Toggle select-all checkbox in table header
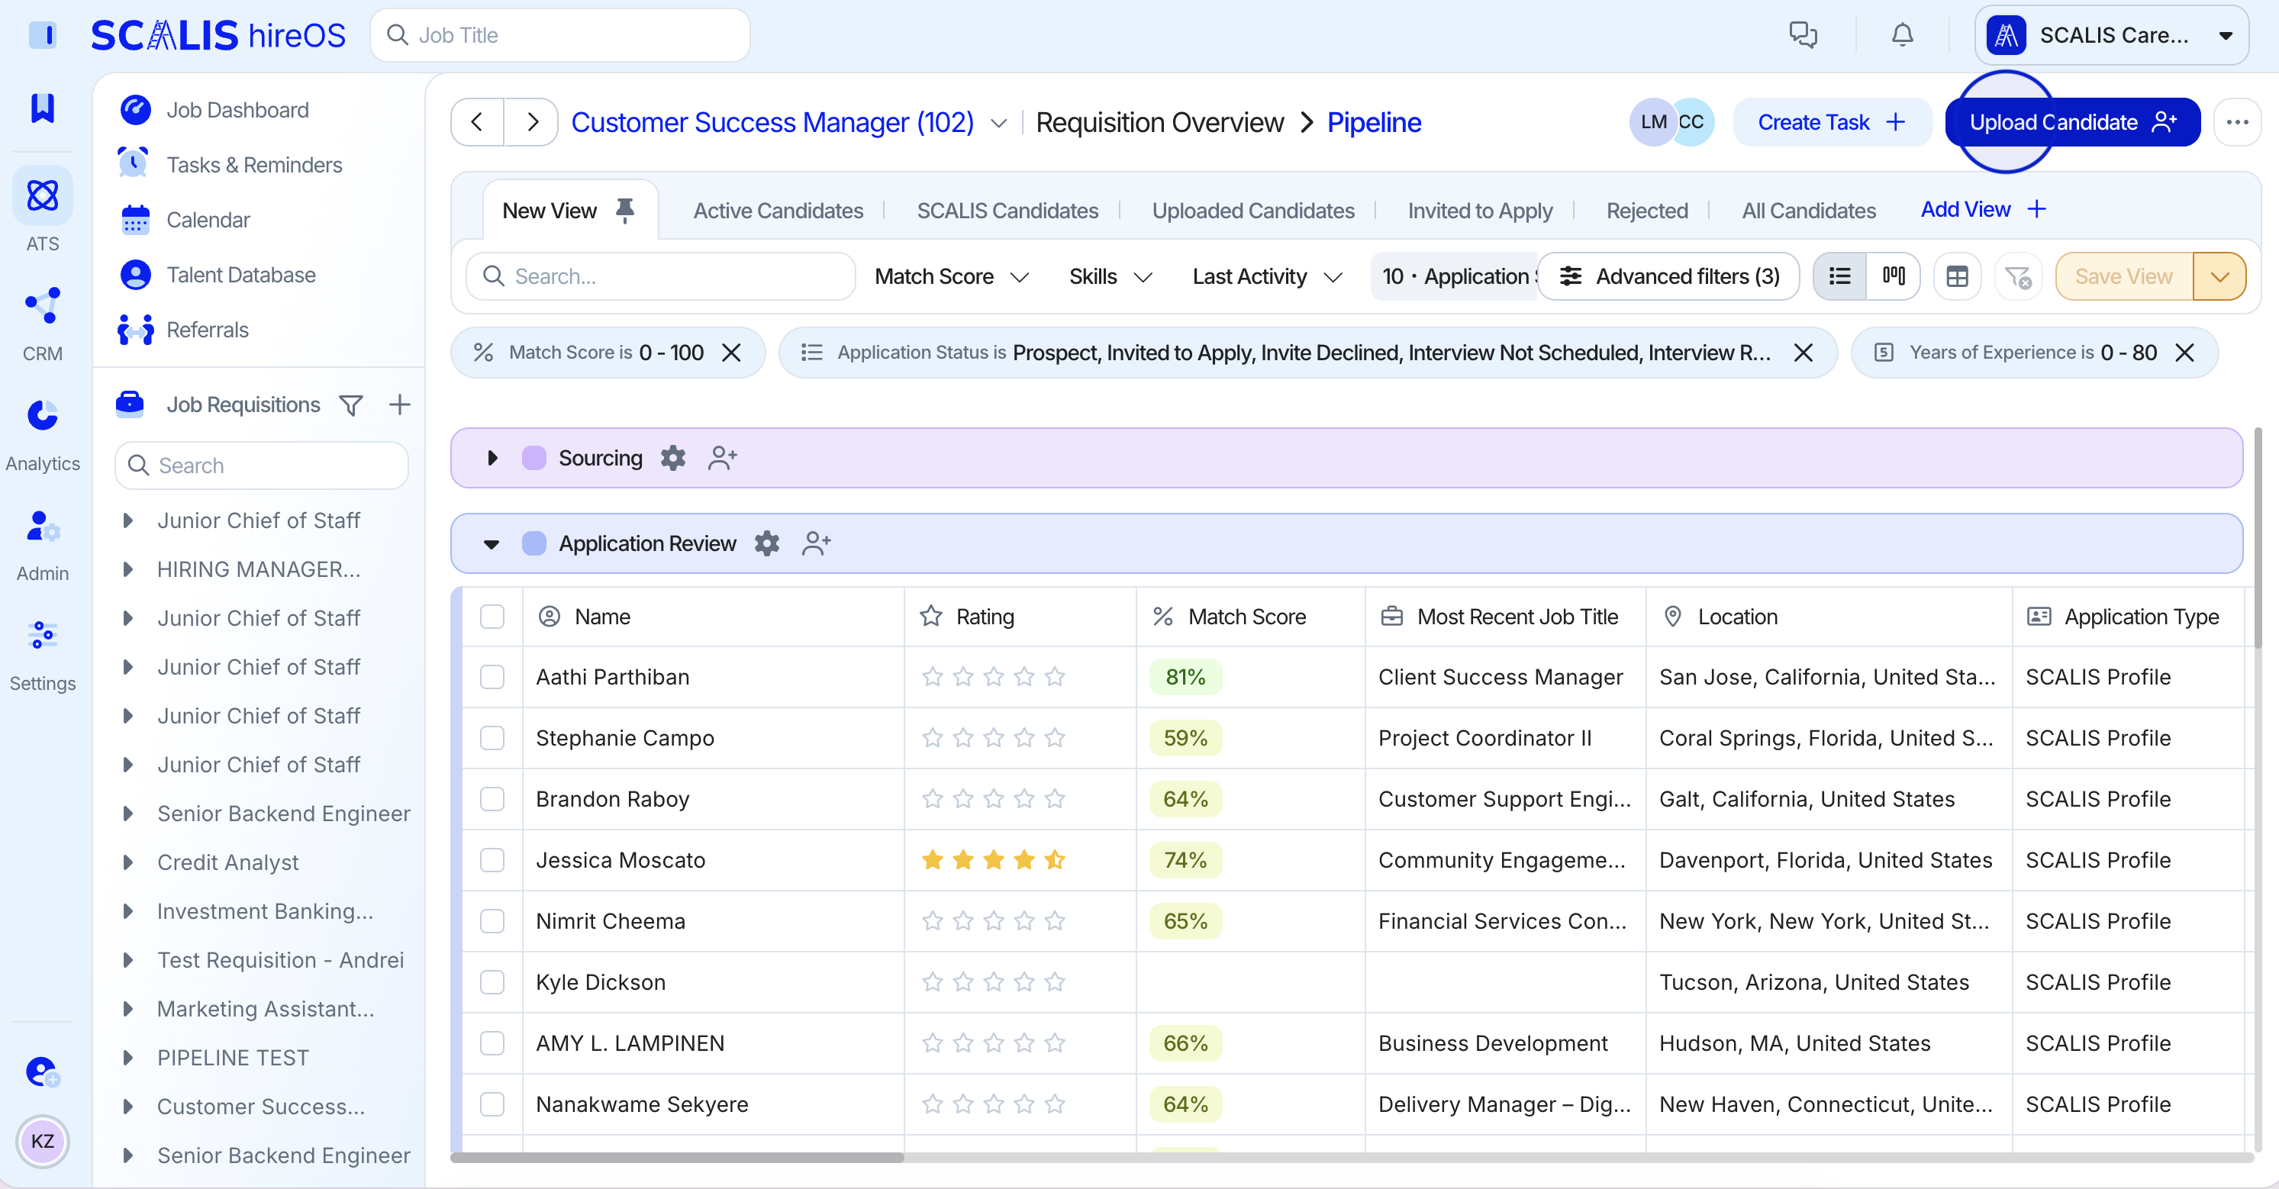This screenshot has width=2279, height=1189. point(492,617)
